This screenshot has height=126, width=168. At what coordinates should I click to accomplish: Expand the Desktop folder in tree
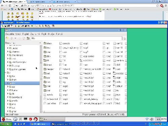pyautogui.click(x=8, y=66)
